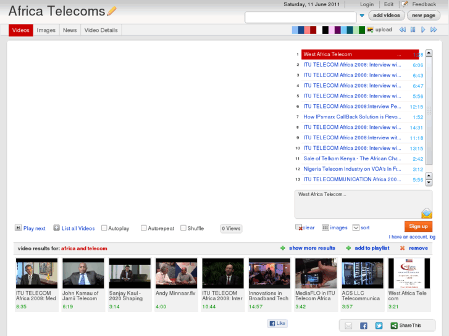Click the envelope icon in the description box
The image size is (449, 336).
[426, 213]
